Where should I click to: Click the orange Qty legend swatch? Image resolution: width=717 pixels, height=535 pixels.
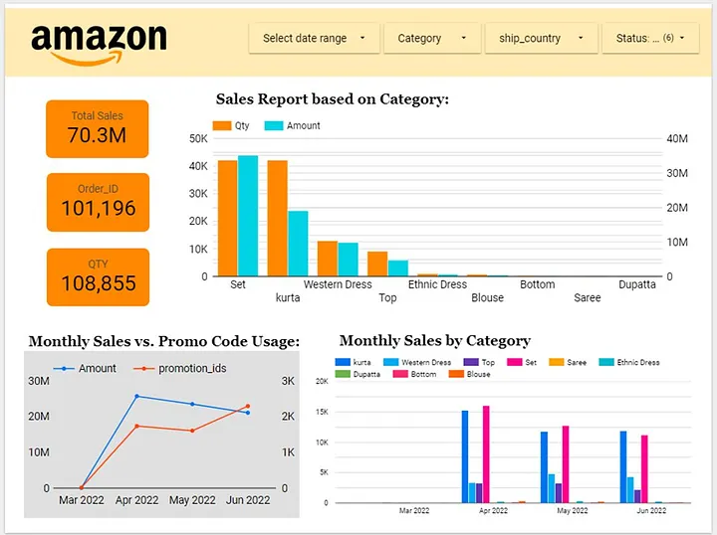pos(221,126)
